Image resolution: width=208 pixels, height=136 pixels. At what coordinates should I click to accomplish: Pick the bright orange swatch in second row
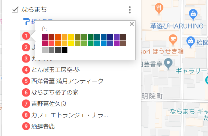coord(58,43)
